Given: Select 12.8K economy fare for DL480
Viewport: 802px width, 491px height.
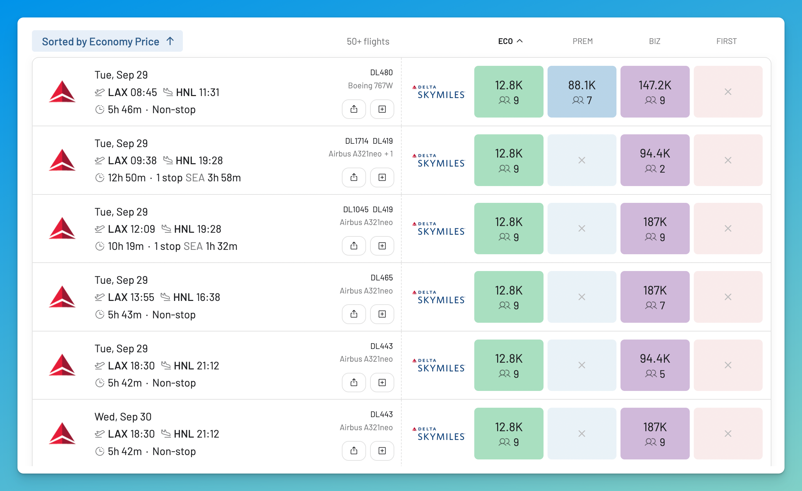Looking at the screenshot, I should click(509, 92).
